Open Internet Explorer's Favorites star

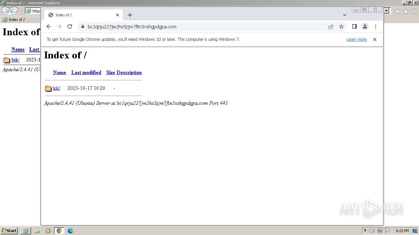tap(406, 11)
